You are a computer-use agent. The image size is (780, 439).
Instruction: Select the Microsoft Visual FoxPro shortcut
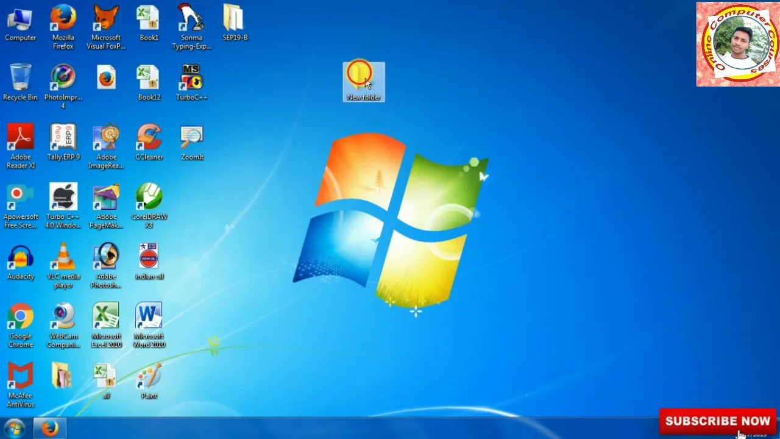pyautogui.click(x=106, y=27)
